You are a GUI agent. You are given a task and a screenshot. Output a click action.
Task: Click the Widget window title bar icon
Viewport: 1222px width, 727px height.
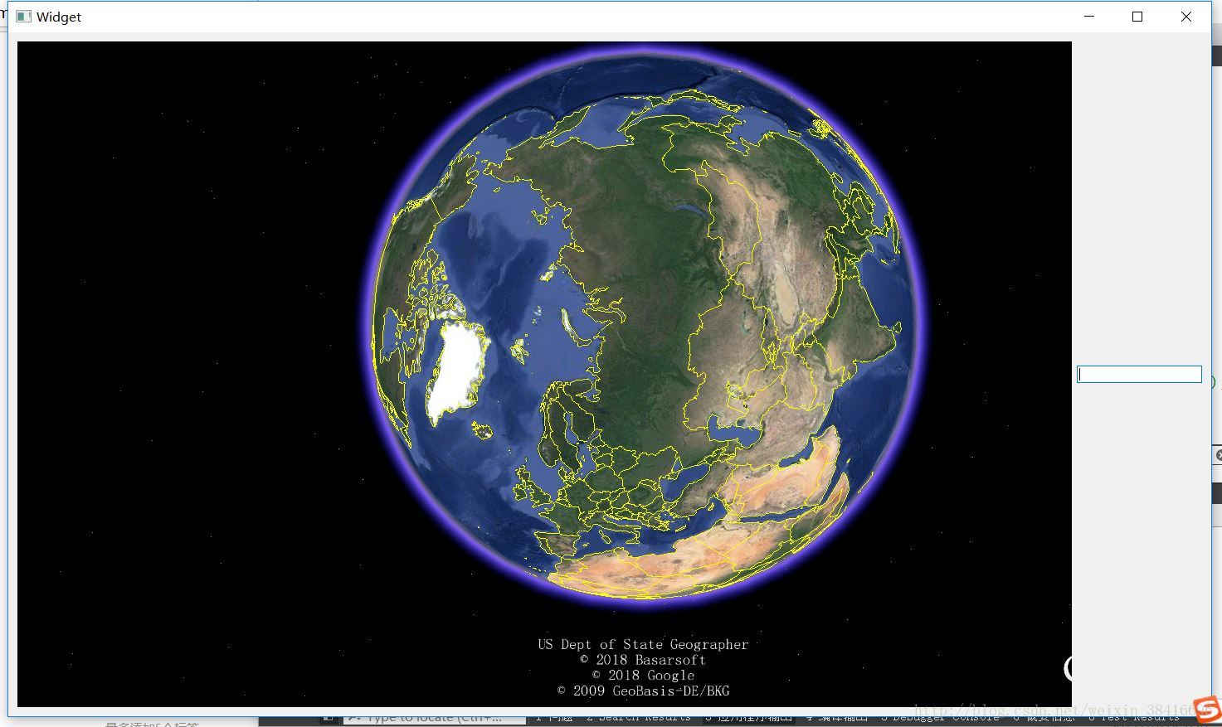[x=24, y=17]
